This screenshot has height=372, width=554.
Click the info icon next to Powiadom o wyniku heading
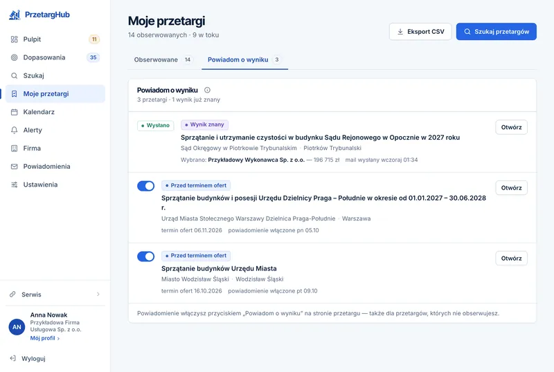[x=207, y=90]
